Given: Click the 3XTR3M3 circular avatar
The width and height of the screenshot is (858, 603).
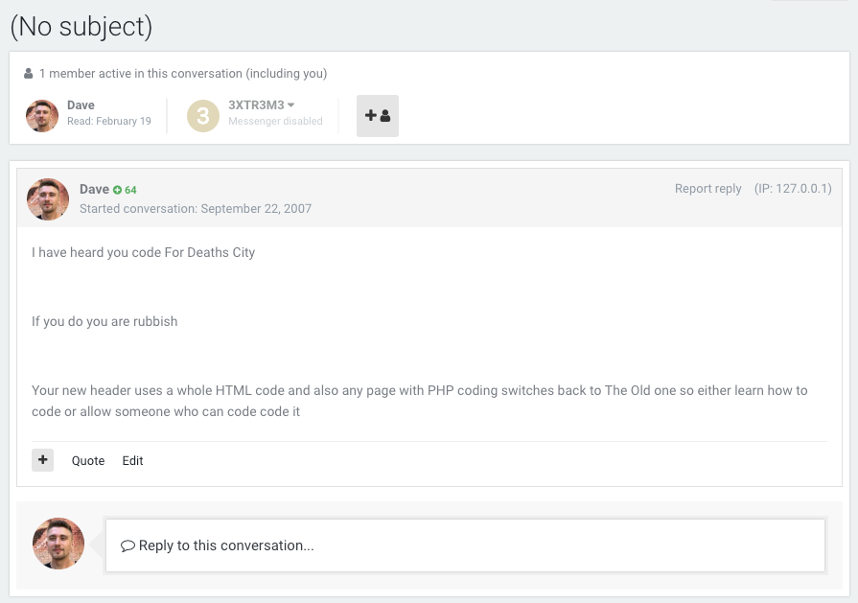Looking at the screenshot, I should coord(203,116).
